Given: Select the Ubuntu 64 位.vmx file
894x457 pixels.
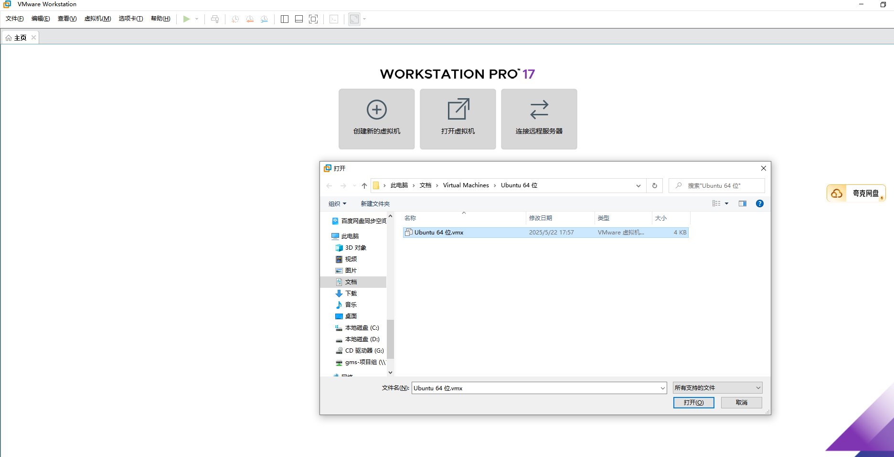Looking at the screenshot, I should click(x=545, y=233).
